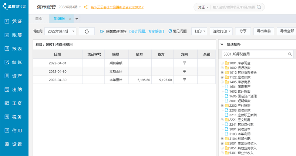Screen dimensions: 296x156
Task: Click the 导出全部 button
Action: pyautogui.click(x=287, y=31)
